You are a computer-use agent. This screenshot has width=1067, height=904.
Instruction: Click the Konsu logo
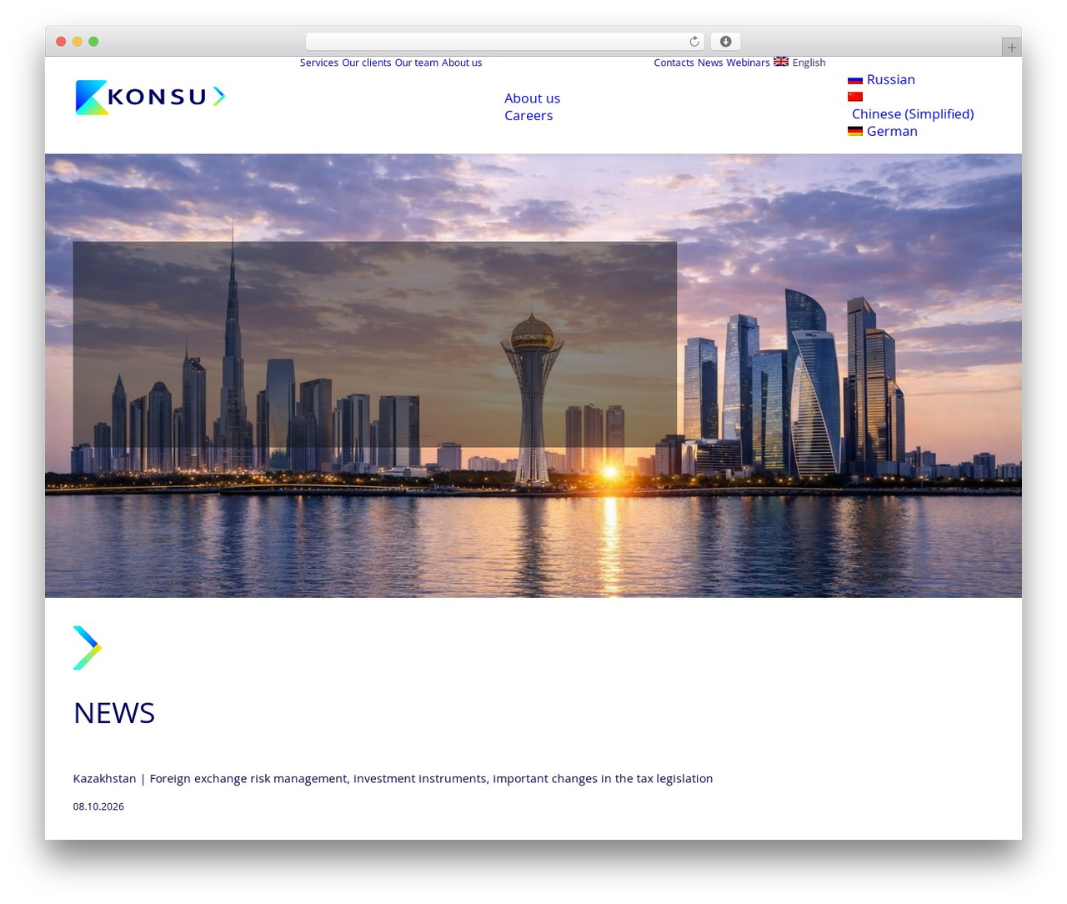pos(150,97)
